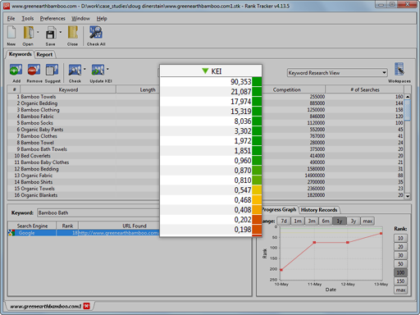Click the keyword table scrollbar down arrow
This screenshot has width=420, height=315.
coord(408,196)
